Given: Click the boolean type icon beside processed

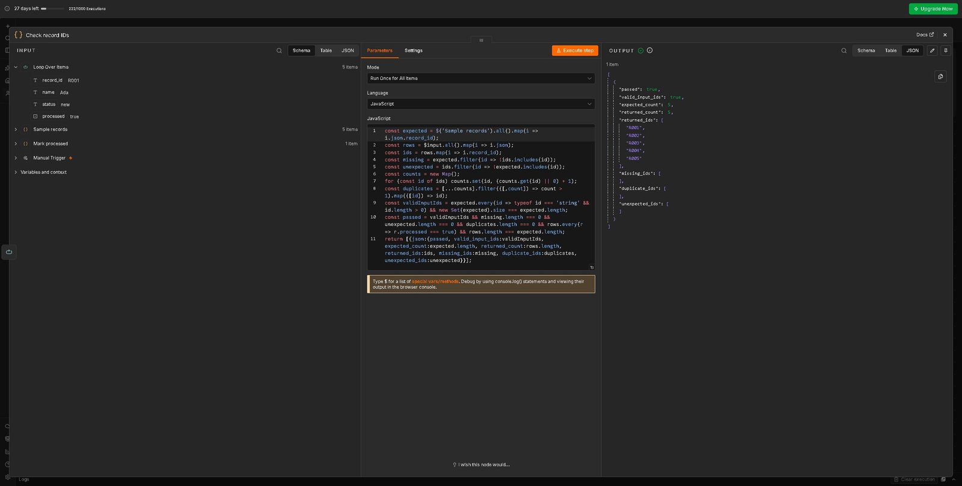Looking at the screenshot, I should pyautogui.click(x=35, y=117).
